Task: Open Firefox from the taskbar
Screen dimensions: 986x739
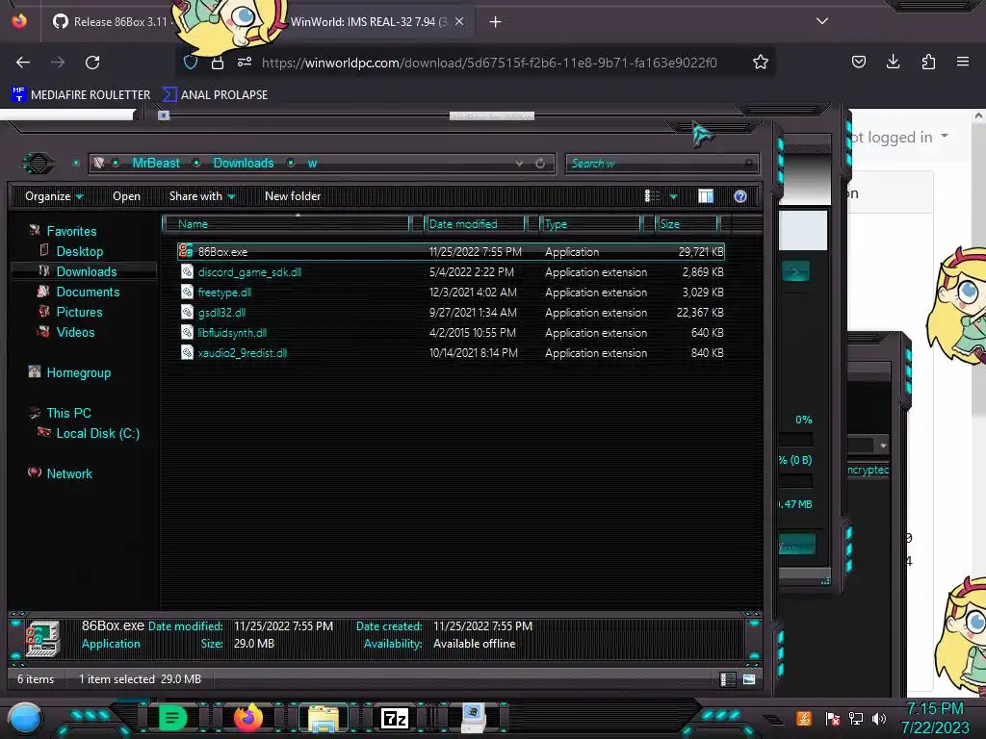Action: tap(248, 718)
